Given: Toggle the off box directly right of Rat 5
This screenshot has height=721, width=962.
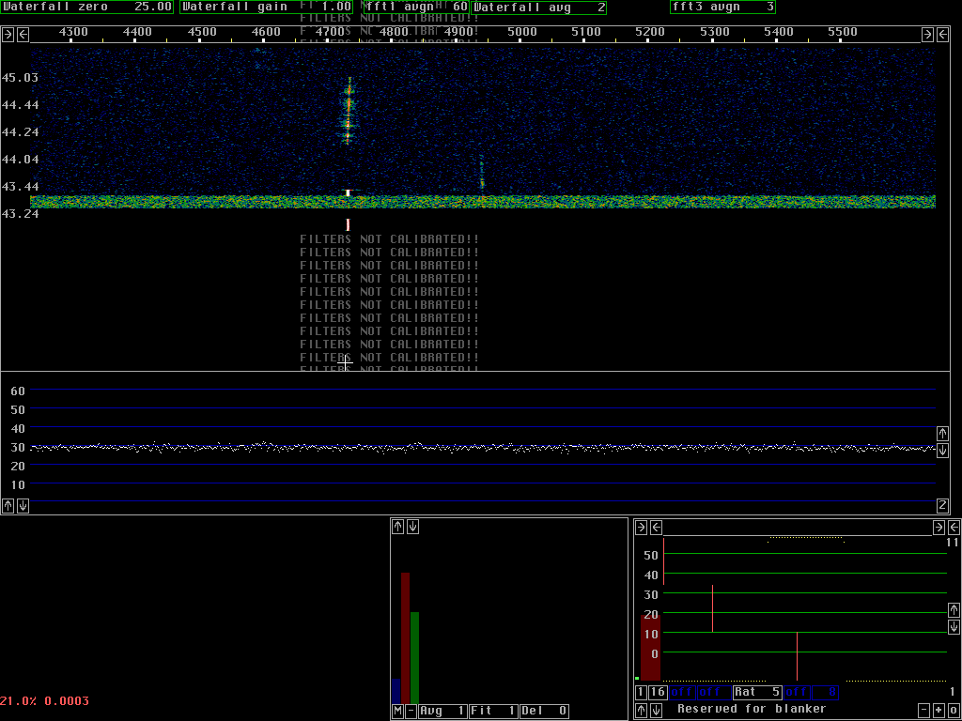Looking at the screenshot, I should [x=797, y=693].
